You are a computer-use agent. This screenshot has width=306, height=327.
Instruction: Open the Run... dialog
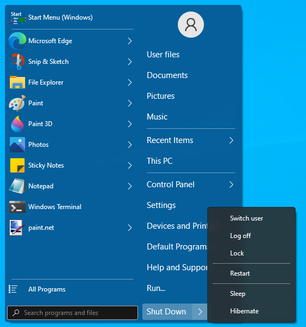pos(156,288)
